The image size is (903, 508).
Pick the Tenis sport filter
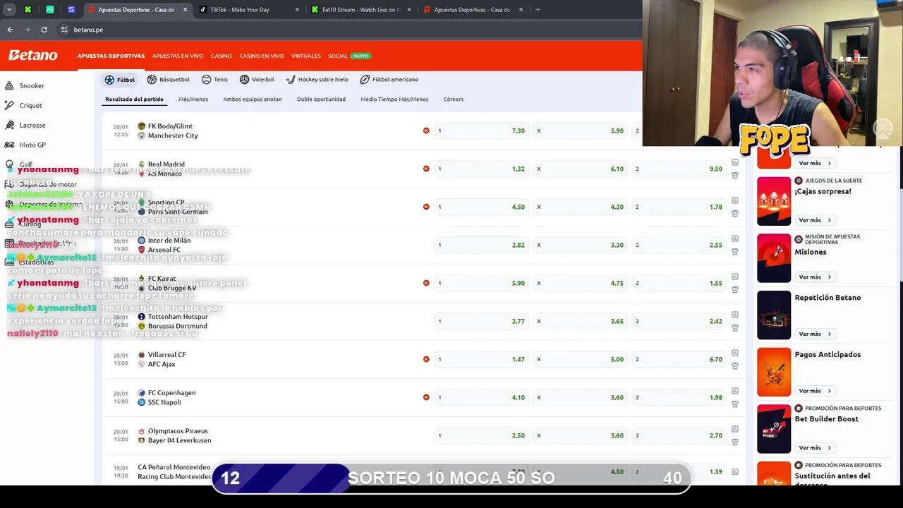(214, 80)
